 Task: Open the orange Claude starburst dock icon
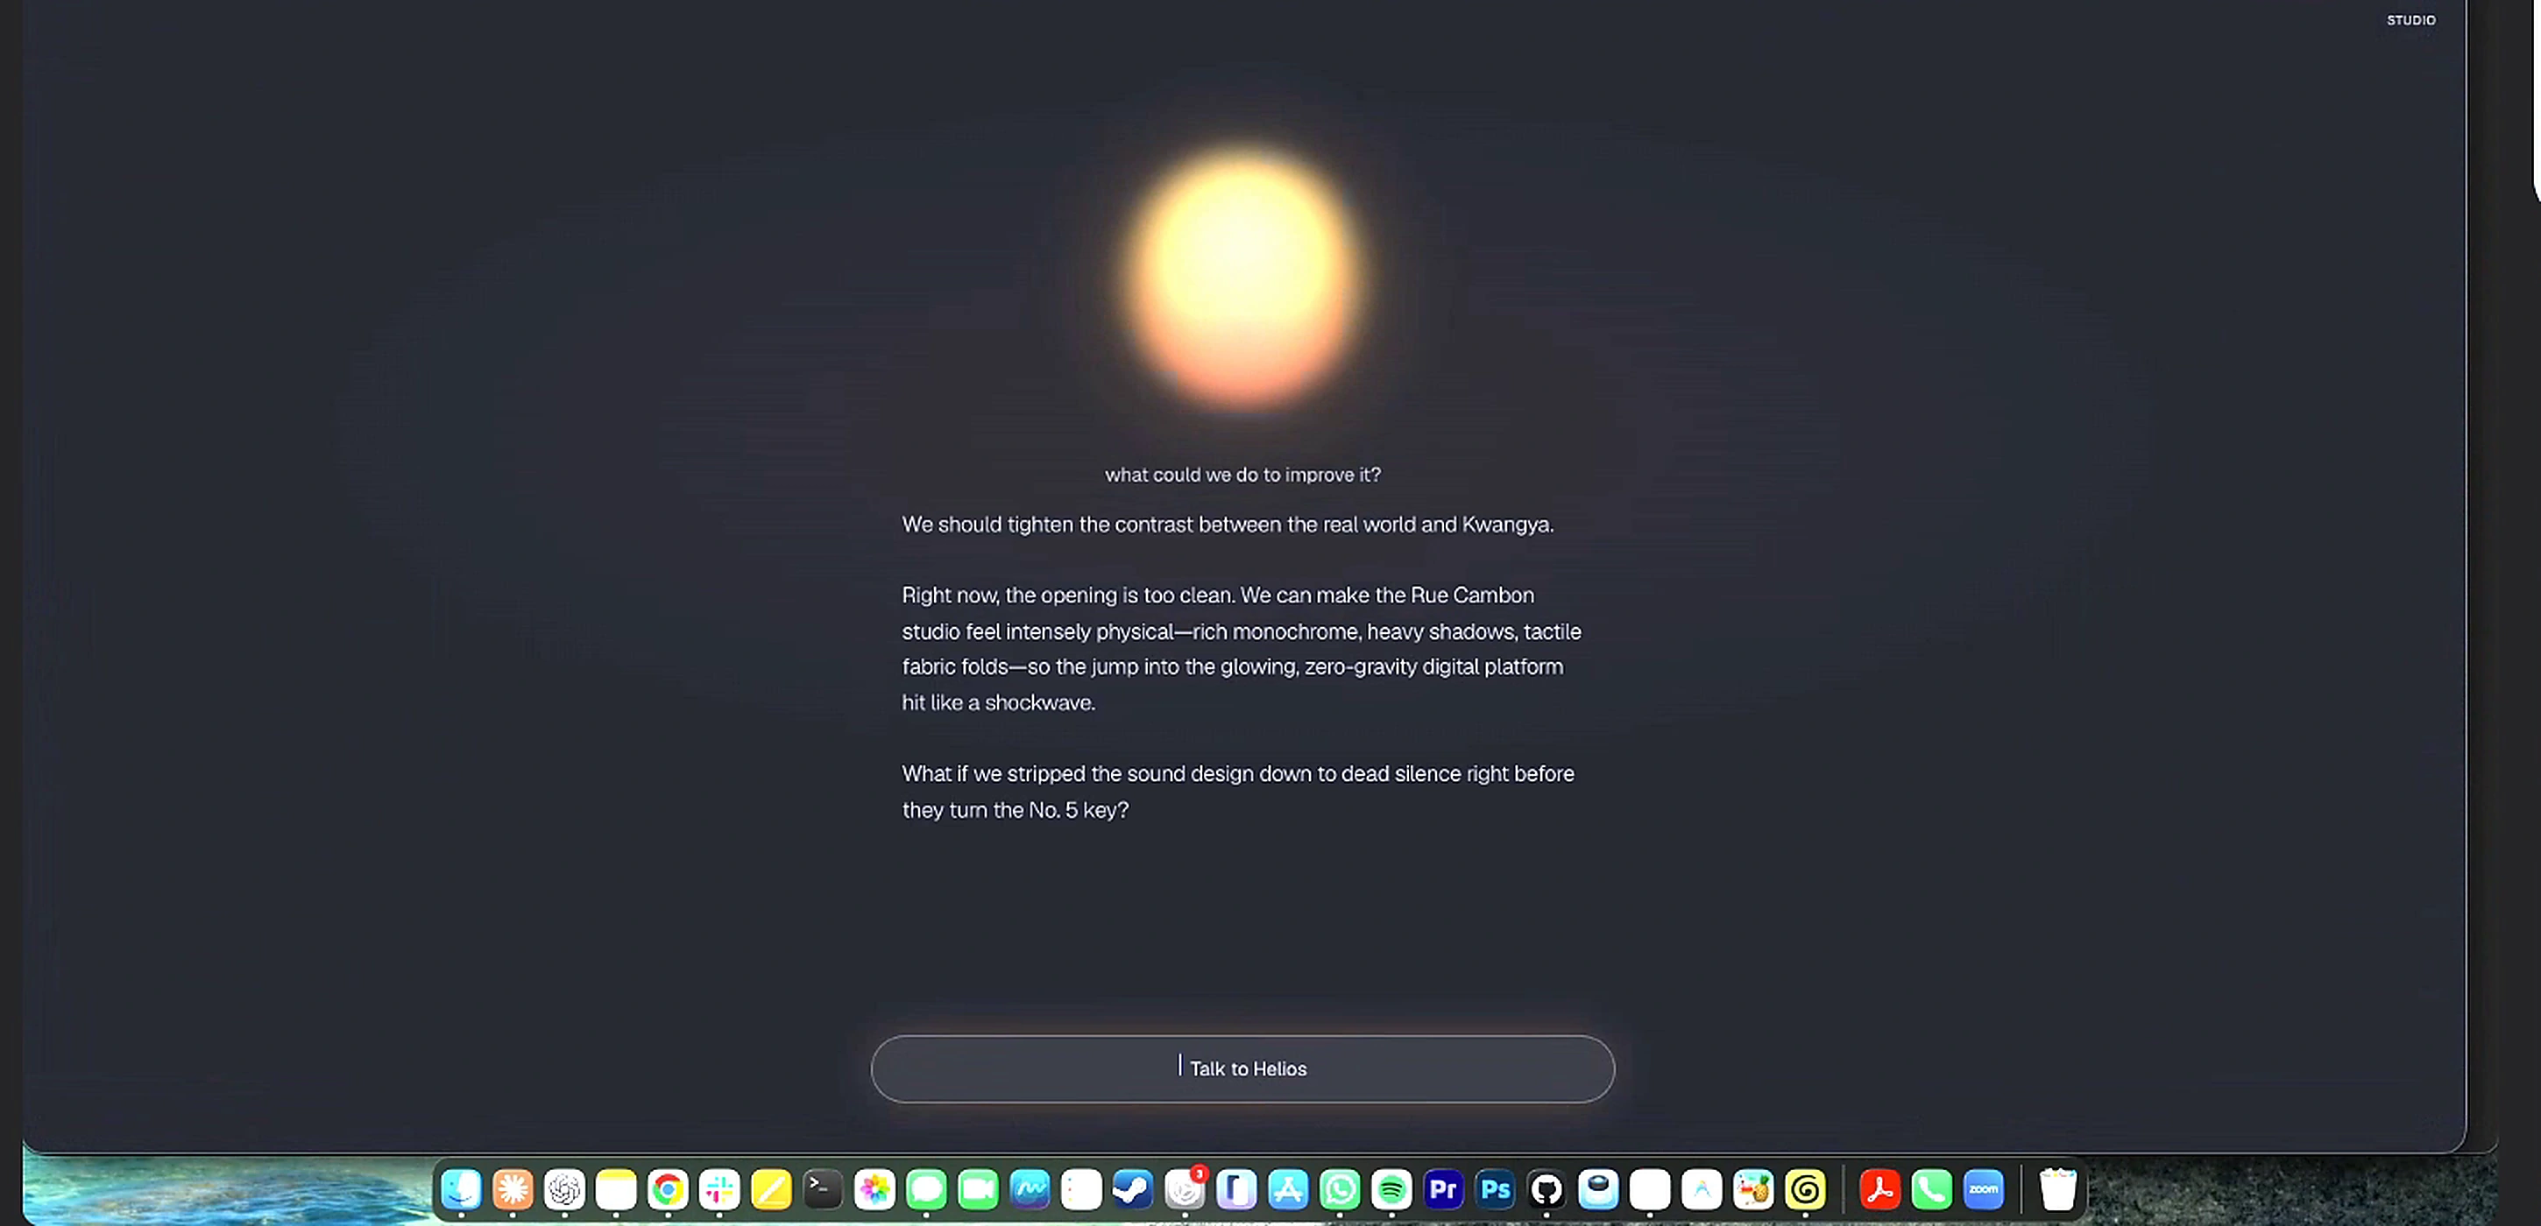[513, 1189]
